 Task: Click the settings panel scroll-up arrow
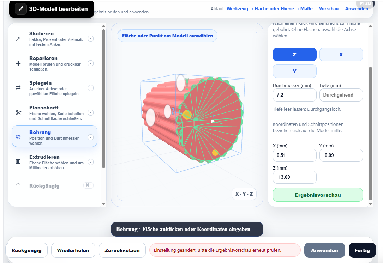(370, 26)
